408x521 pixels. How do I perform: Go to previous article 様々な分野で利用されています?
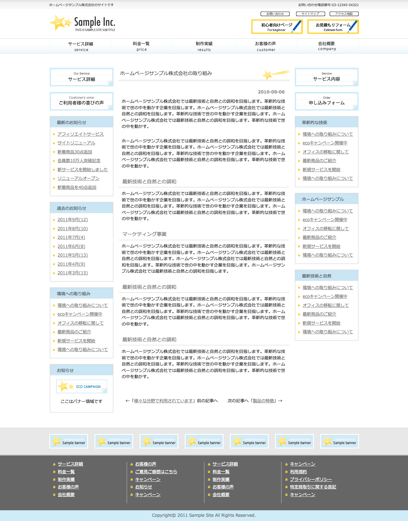164,401
